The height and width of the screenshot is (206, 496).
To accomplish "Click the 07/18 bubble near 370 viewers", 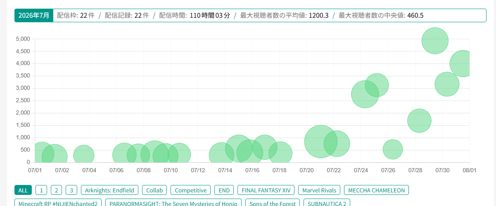I will point(280,153).
